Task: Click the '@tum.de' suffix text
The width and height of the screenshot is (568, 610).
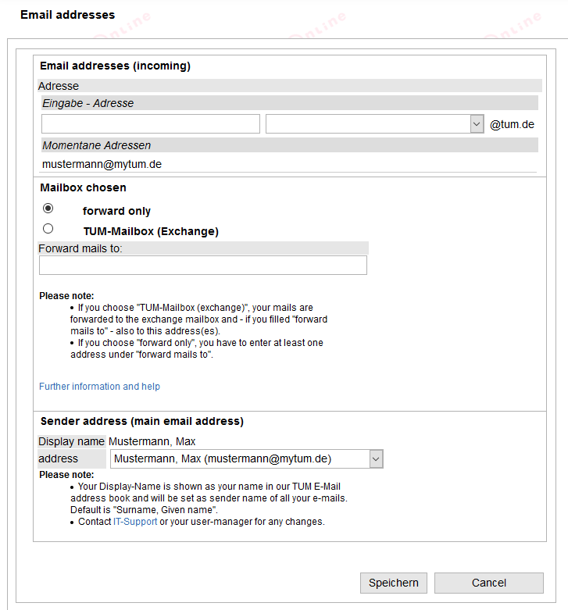Action: click(x=512, y=124)
